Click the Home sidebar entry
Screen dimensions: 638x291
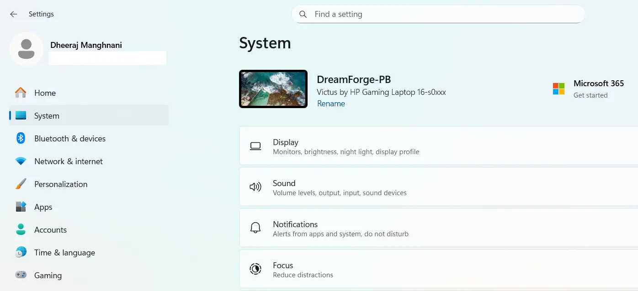[45, 93]
